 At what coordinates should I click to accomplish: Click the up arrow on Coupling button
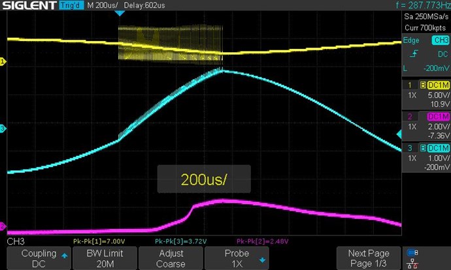tap(65, 256)
